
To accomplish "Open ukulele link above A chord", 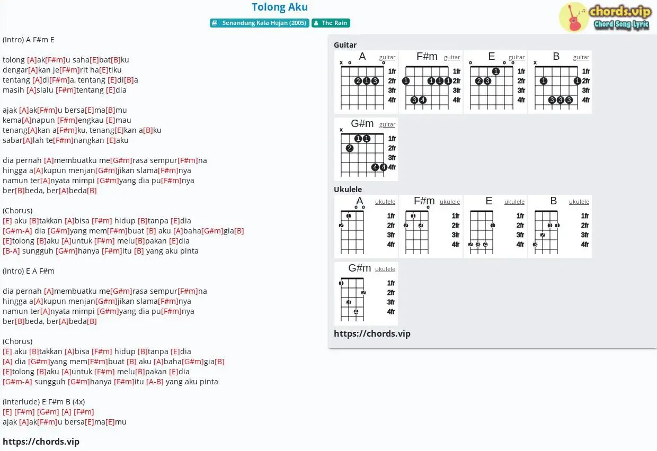I will (385, 202).
